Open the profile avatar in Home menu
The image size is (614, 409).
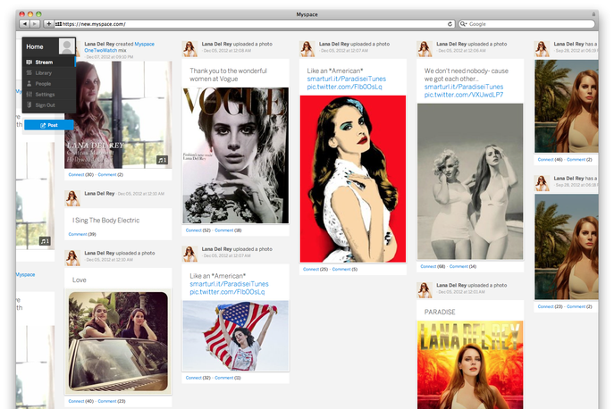coord(65,46)
